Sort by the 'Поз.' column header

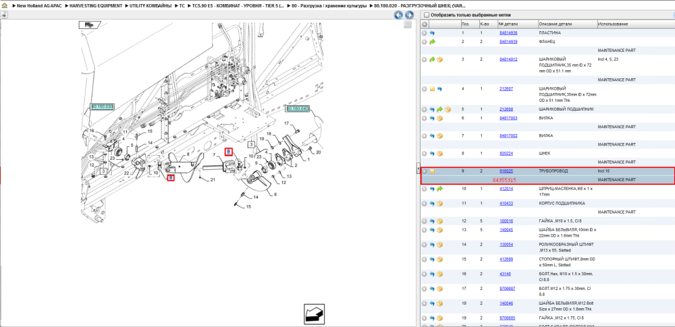(x=469, y=24)
